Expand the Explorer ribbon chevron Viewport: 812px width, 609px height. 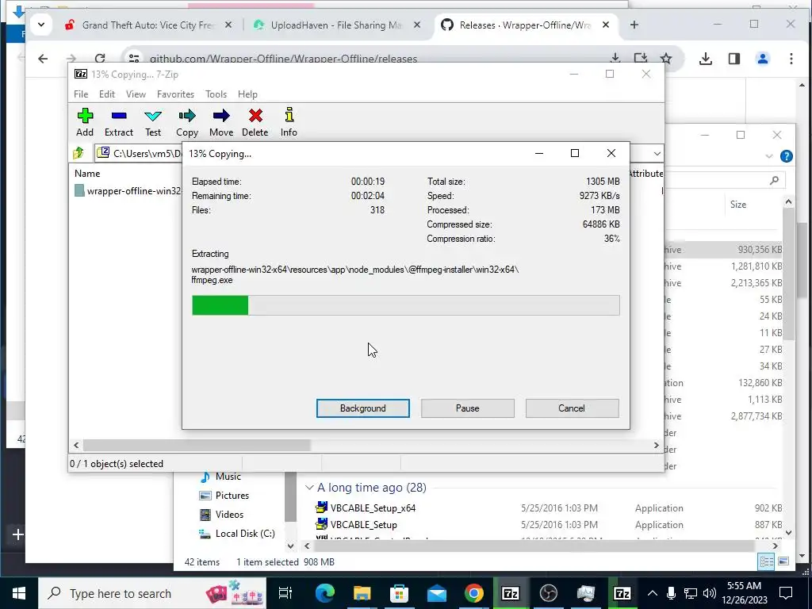(x=769, y=156)
